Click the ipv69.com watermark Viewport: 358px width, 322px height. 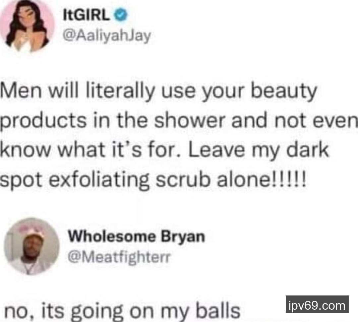tap(317, 304)
